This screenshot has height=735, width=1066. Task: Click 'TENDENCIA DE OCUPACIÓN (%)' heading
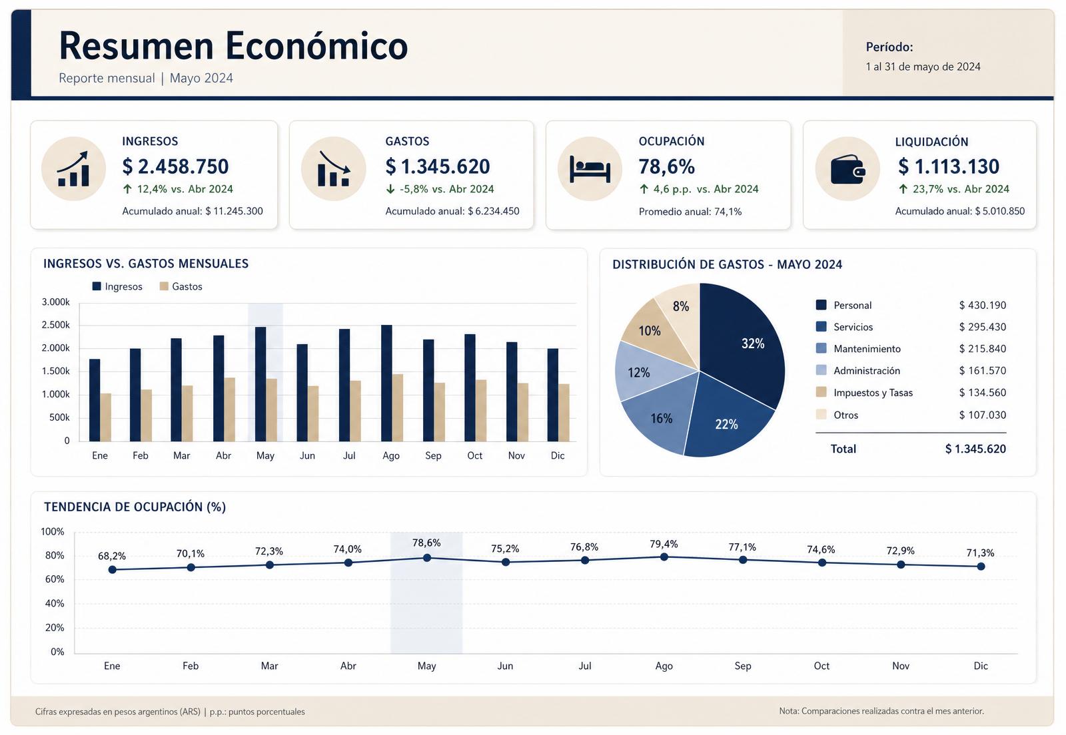point(135,507)
